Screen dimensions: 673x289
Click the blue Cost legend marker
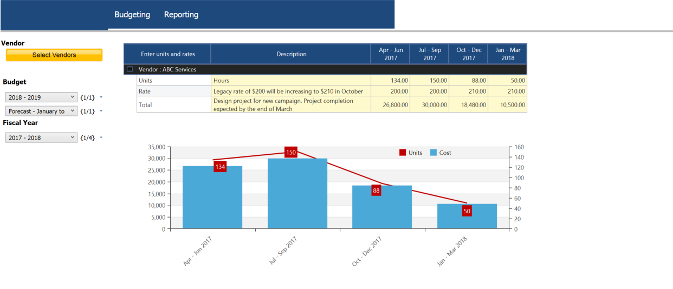click(x=433, y=153)
